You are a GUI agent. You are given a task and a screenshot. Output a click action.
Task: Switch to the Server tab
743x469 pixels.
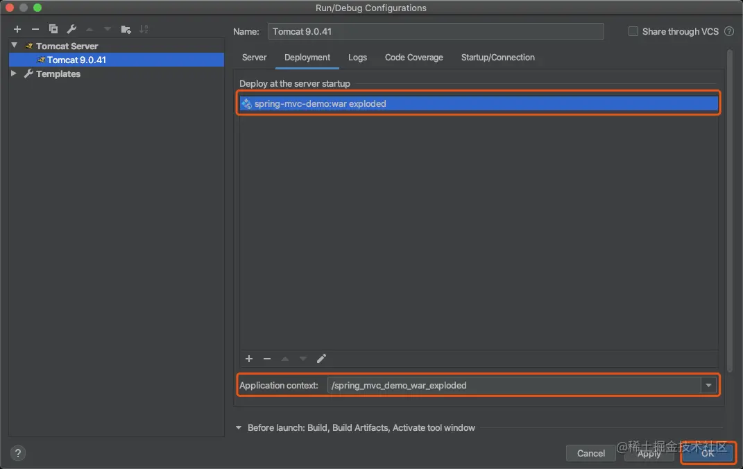point(254,58)
